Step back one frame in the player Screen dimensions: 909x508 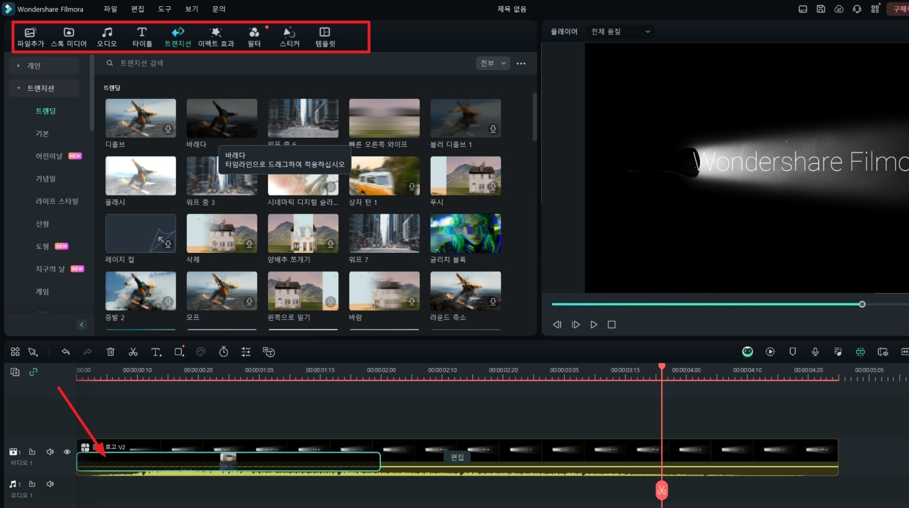tap(557, 325)
